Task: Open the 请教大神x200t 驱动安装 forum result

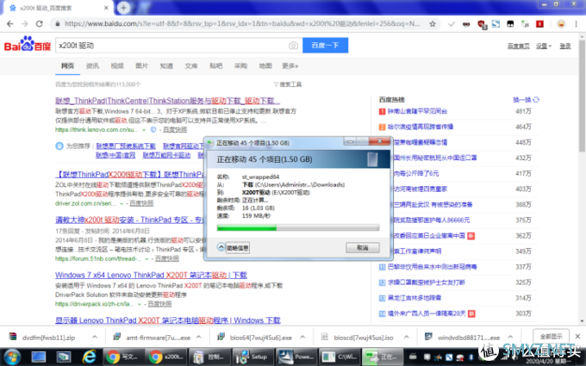Action: [x=129, y=220]
